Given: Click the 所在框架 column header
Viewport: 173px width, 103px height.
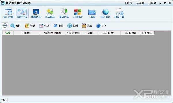Looking at the screenshot, I should [x=147, y=33].
